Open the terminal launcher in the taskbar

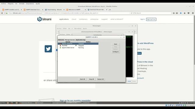coord(14,103)
